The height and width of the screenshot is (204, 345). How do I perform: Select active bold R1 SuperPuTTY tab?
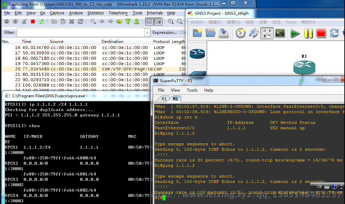tap(175, 99)
